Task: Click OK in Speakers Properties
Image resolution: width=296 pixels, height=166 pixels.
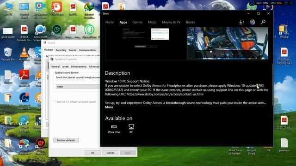Action: [x=92, y=153]
